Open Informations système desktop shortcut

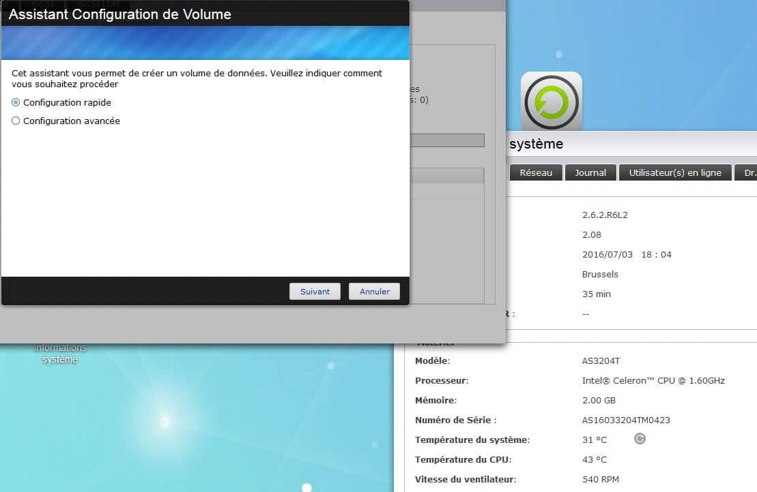(x=60, y=353)
